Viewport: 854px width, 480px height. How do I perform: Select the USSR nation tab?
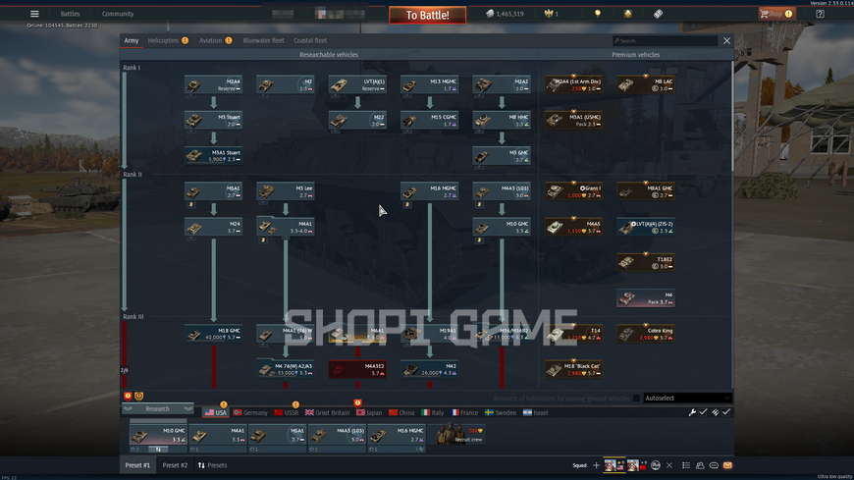click(287, 412)
